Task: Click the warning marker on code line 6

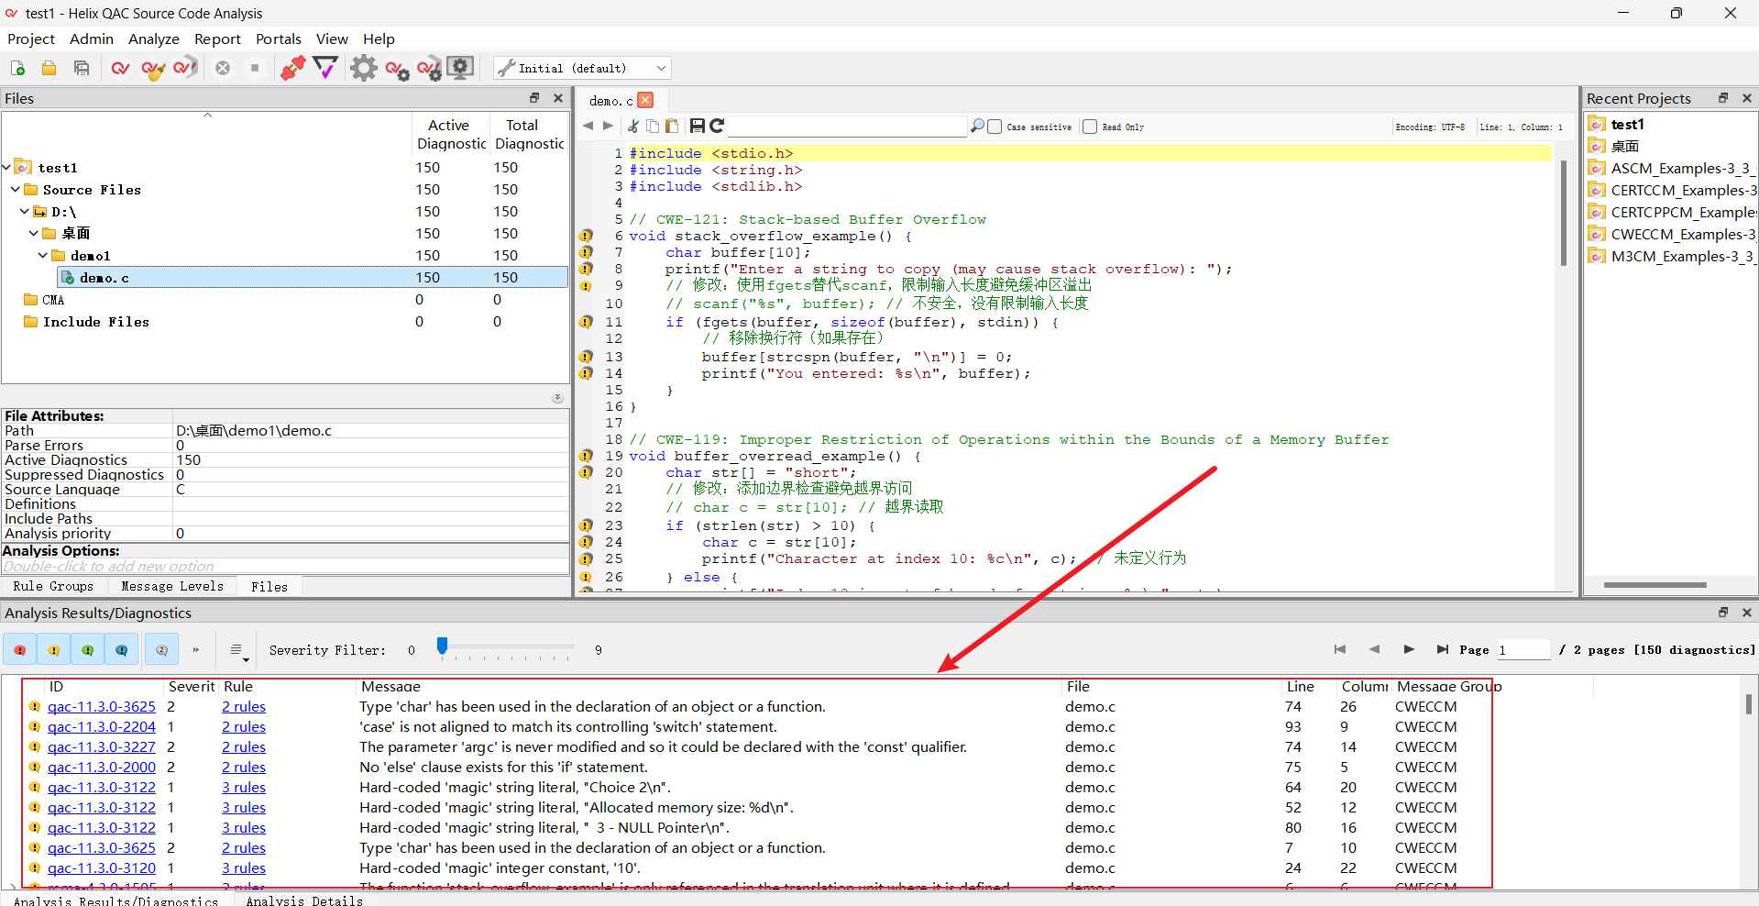Action: (586, 236)
